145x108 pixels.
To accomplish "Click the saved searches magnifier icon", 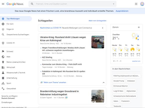I will [x=3, y=35].
